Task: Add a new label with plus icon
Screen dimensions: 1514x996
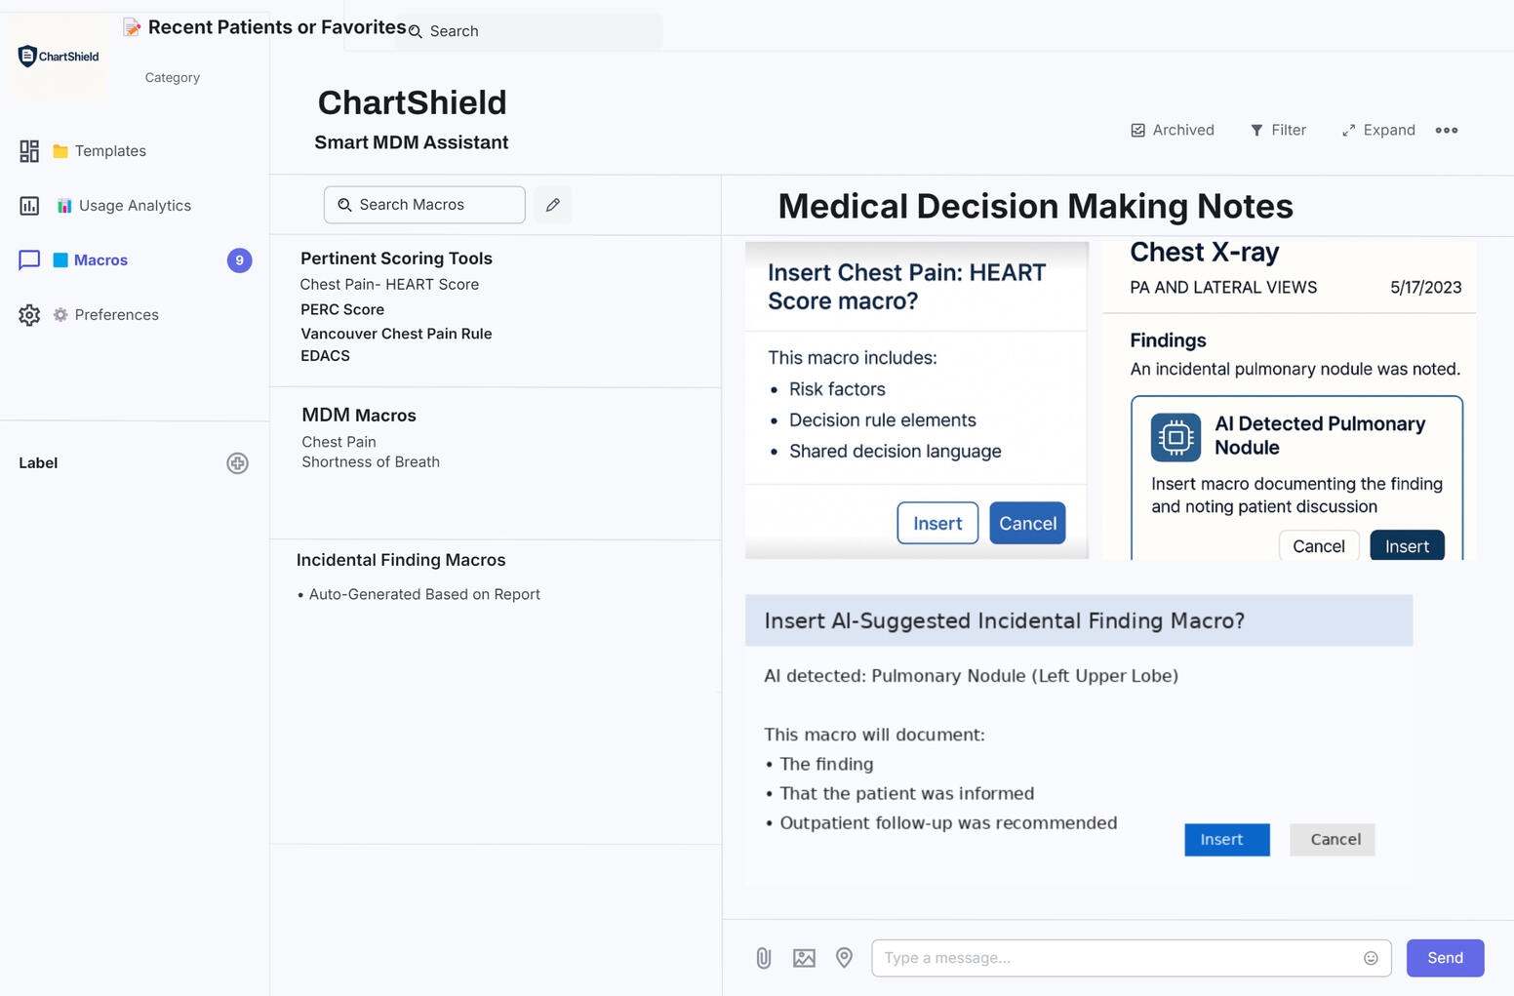Action: [237, 463]
